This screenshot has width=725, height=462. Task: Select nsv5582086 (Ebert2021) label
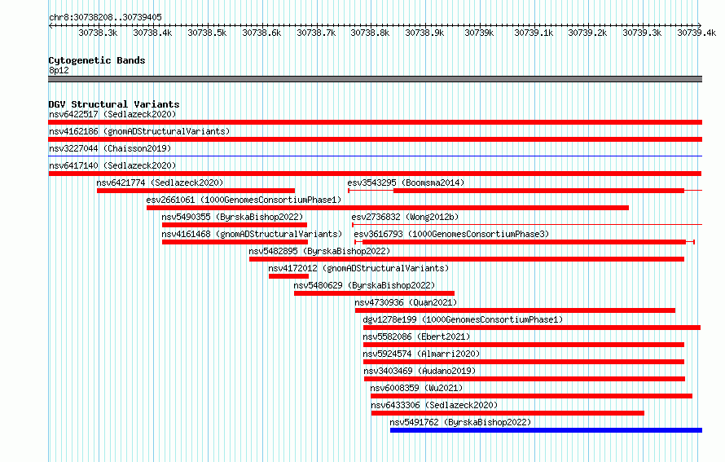point(416,337)
